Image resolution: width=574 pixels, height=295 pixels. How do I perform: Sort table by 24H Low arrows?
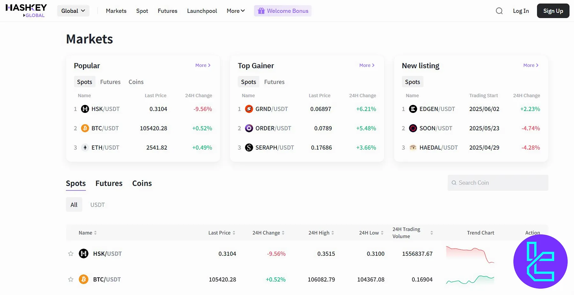(x=382, y=233)
